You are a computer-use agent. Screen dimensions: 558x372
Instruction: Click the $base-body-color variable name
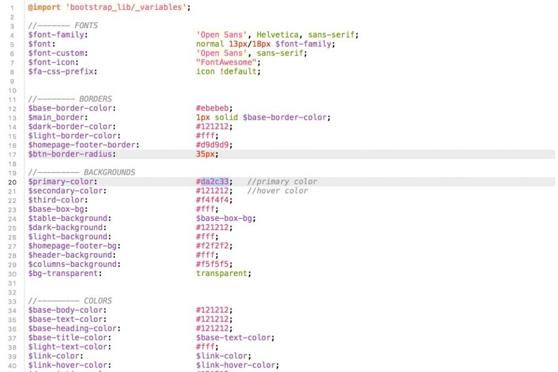pyautogui.click(x=67, y=310)
